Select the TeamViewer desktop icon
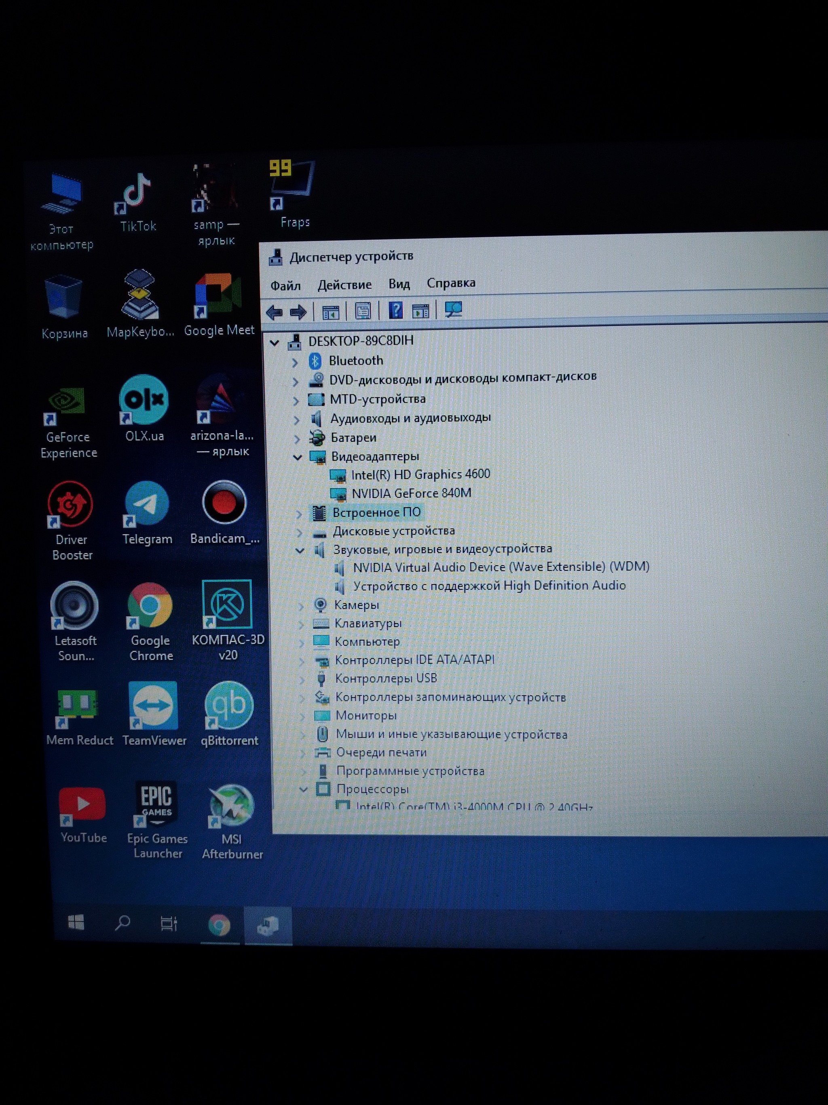 [x=154, y=715]
